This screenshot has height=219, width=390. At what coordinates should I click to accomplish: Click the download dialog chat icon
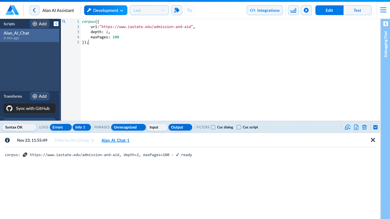pos(347,127)
